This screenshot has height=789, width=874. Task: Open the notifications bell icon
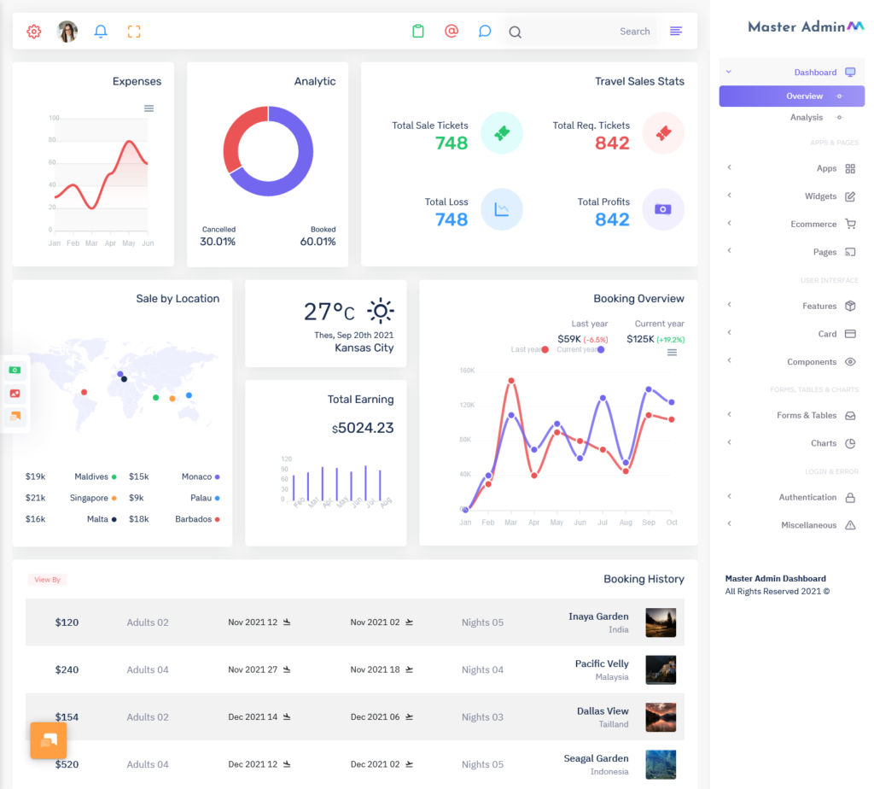101,31
